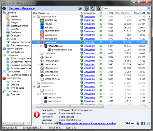Select Internet Explorer sidebar section
The image size is (153, 131).
pos(14,49)
